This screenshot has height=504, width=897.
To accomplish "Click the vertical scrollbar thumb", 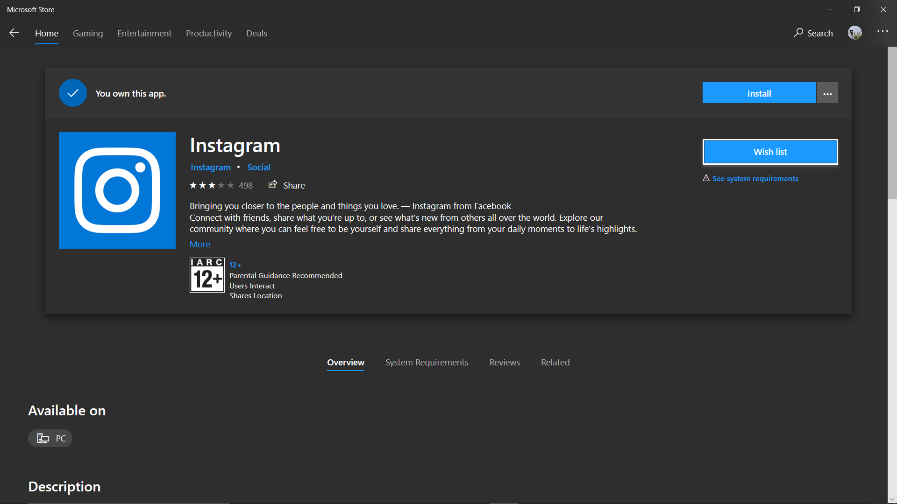I will (x=892, y=123).
